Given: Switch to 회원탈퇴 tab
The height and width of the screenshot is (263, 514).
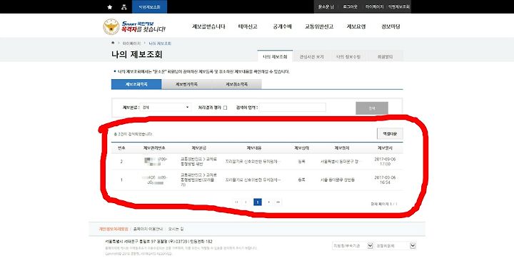Looking at the screenshot, I should coord(385,56).
